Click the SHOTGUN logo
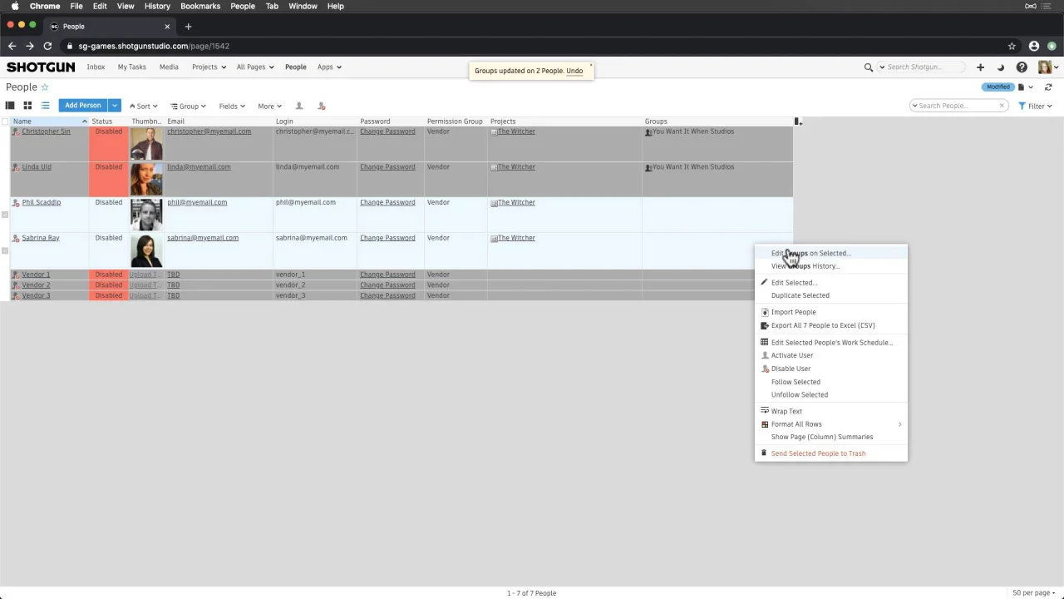This screenshot has height=599, width=1064. click(x=41, y=67)
